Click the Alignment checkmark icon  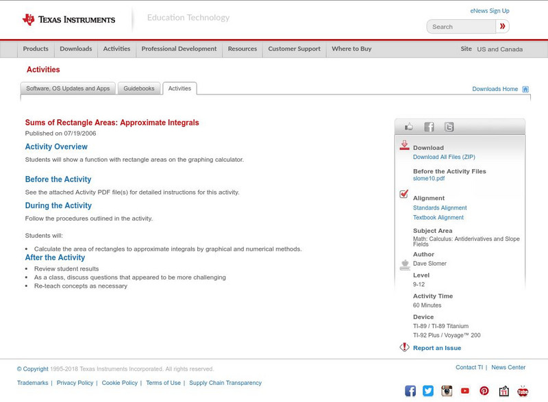click(x=404, y=194)
